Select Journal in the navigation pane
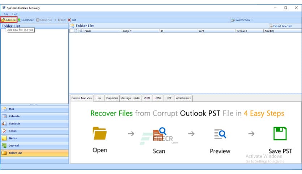This screenshot has height=174, width=302. click(x=34, y=146)
